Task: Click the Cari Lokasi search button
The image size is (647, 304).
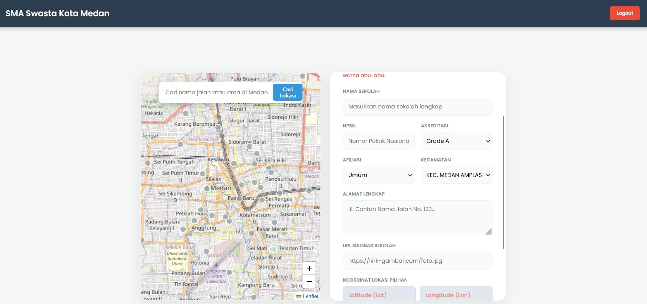Action: click(288, 92)
